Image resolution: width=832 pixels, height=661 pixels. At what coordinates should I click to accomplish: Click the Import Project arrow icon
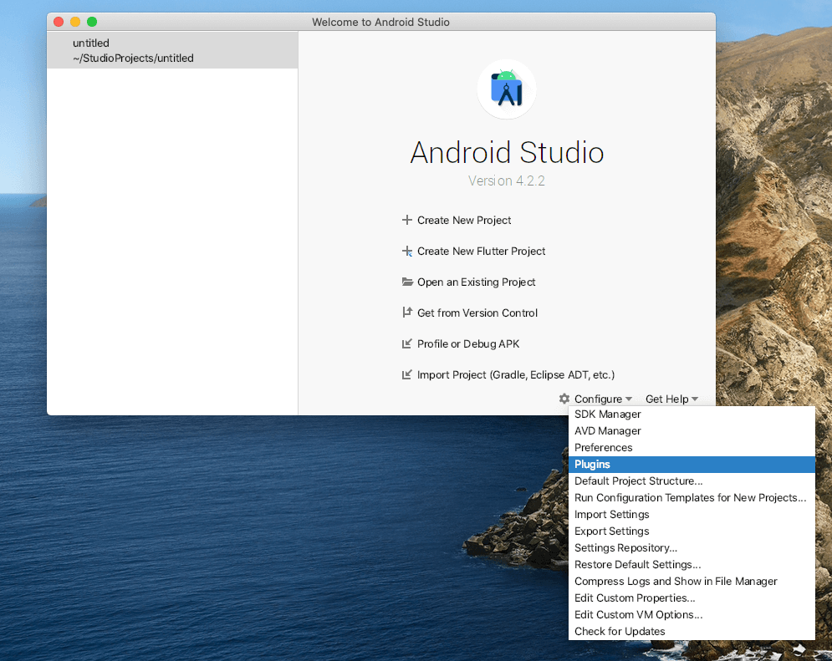click(x=407, y=375)
